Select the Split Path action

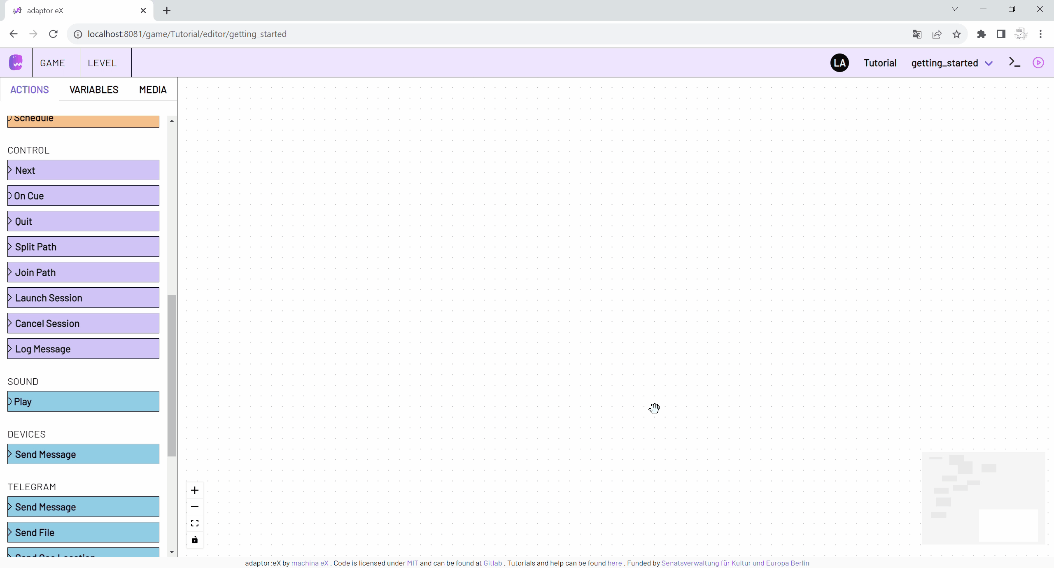83,246
